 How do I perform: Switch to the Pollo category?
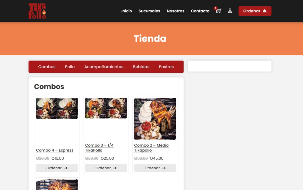click(70, 67)
